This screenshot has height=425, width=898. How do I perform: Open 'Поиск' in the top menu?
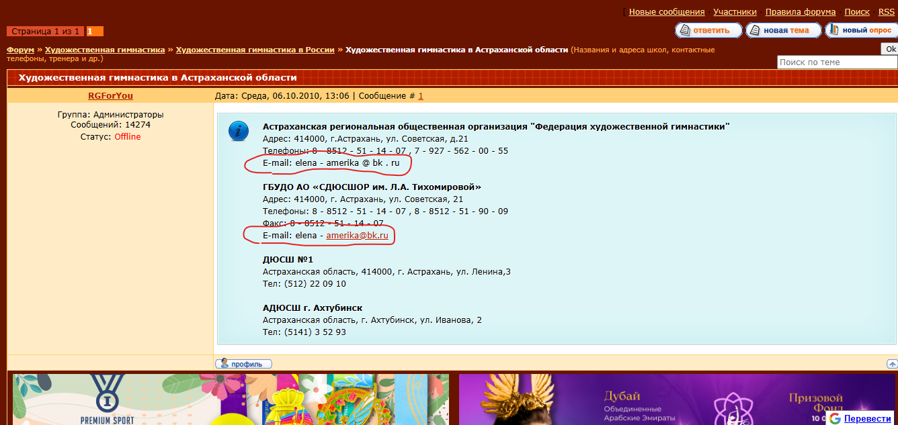coord(856,12)
